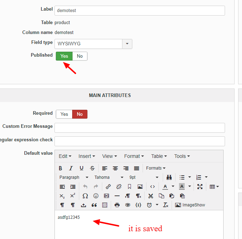Screen dimensions: 242x239
Task: Insert bullet list
Action: [x=182, y=177]
